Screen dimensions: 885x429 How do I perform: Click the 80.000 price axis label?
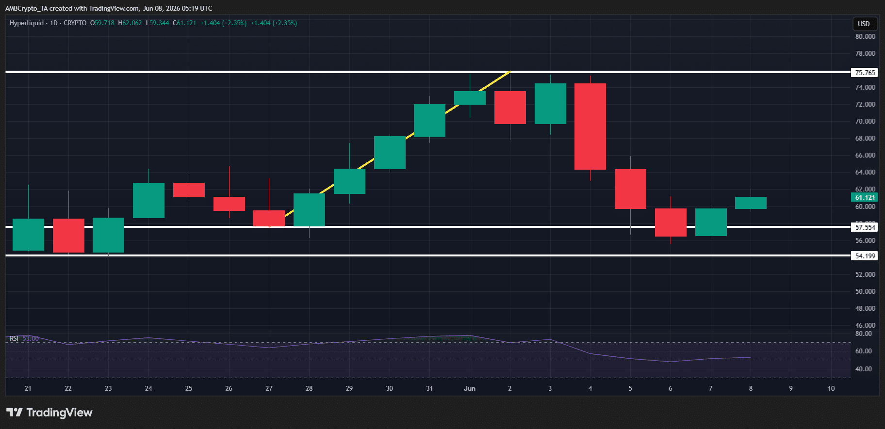[x=865, y=36]
